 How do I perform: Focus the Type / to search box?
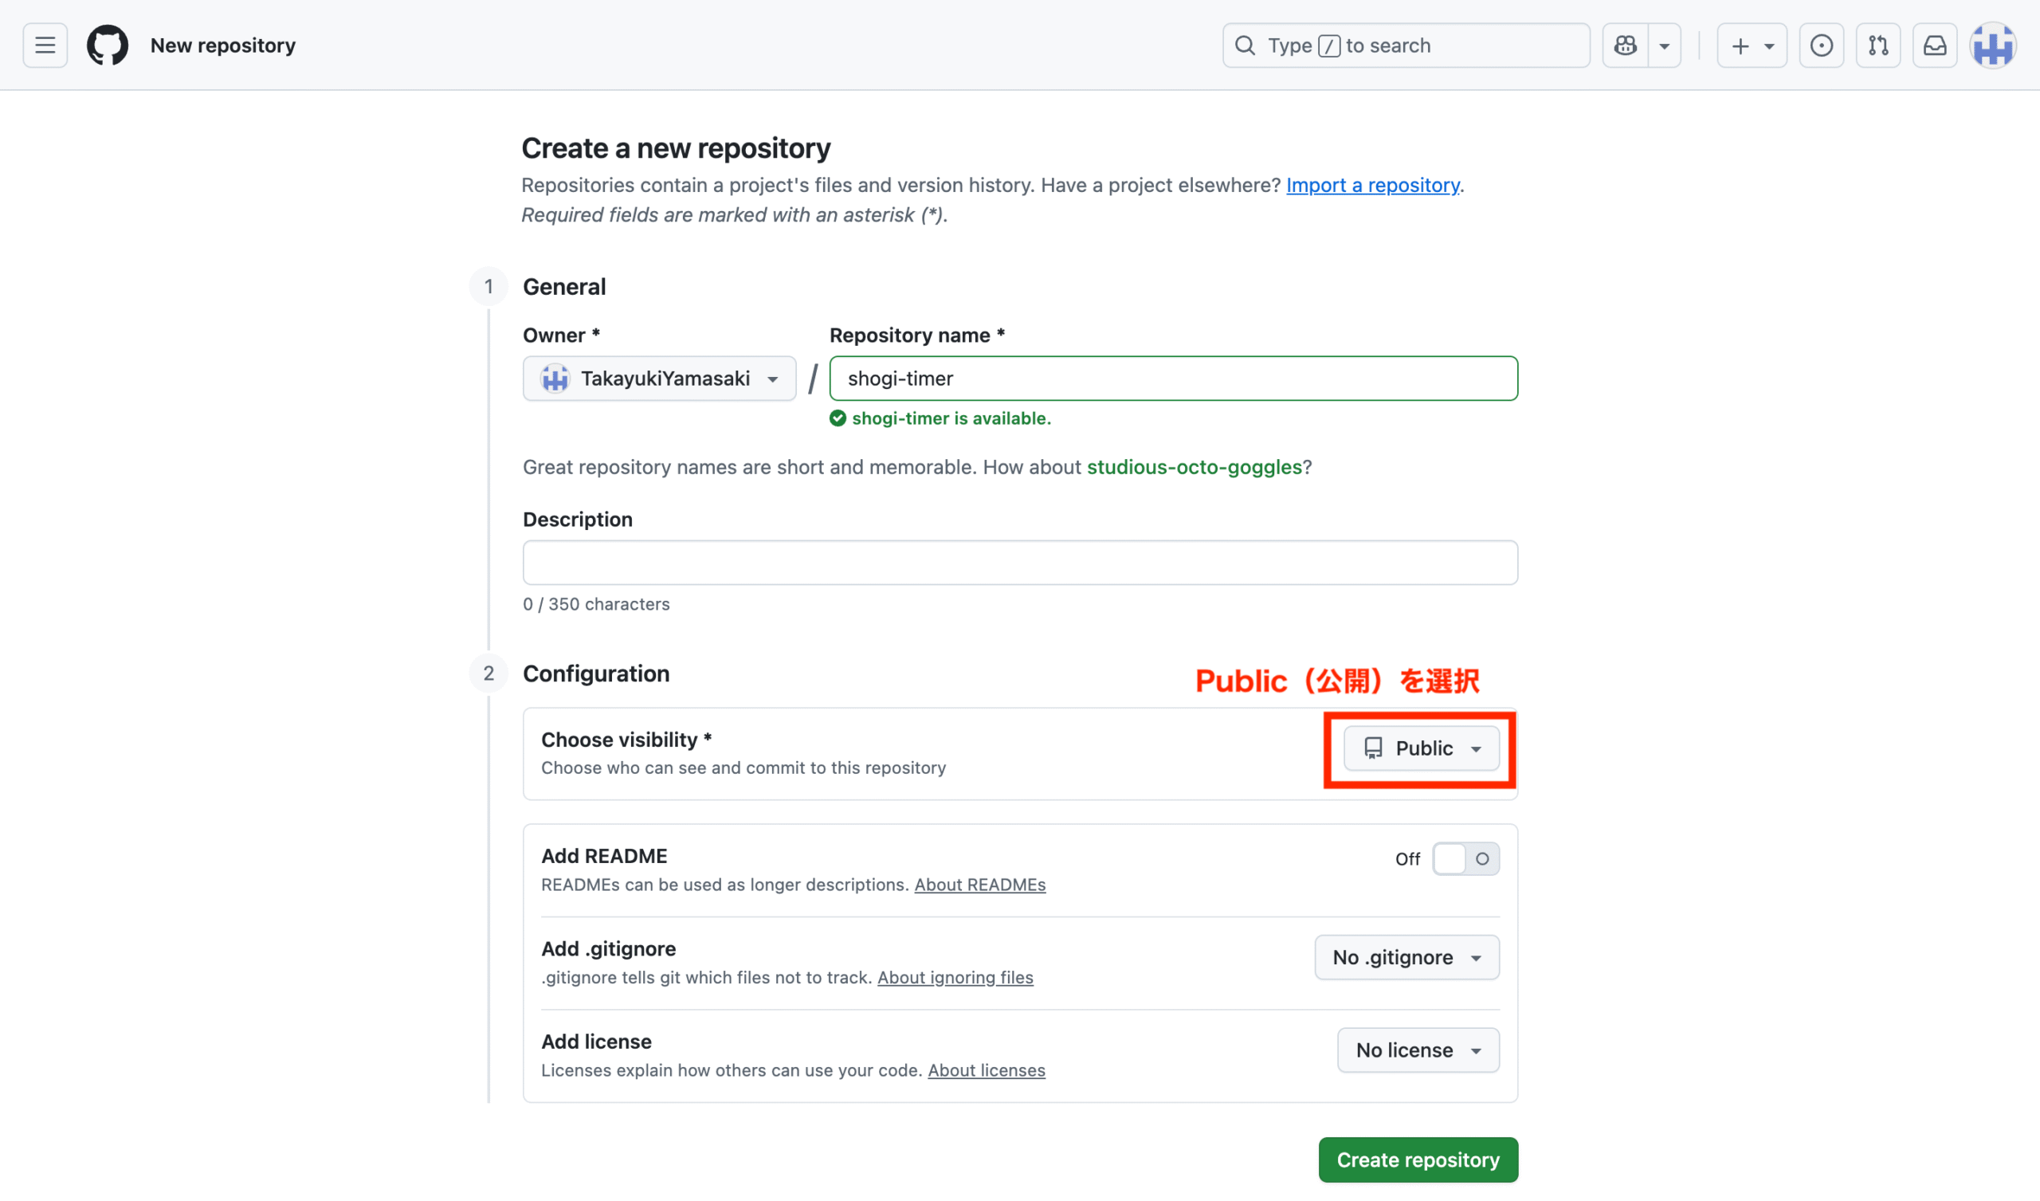tap(1406, 45)
